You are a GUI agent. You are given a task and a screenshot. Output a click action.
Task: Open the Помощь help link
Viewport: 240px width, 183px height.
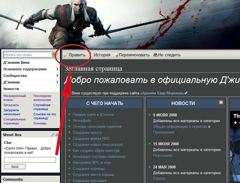pyautogui.click(x=40, y=123)
